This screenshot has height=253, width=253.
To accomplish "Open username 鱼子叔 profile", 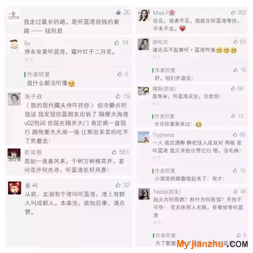I will (x=33, y=96).
